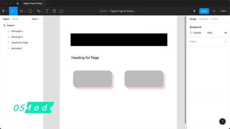Click the Rectangle 1 layer icon
230x129 pixels.
click(9, 48)
